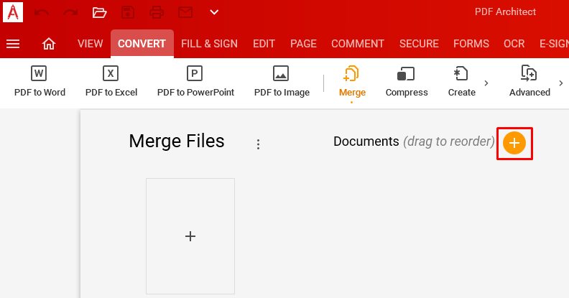The height and width of the screenshot is (298, 569).
Task: Click the Print icon
Action: coord(157,12)
